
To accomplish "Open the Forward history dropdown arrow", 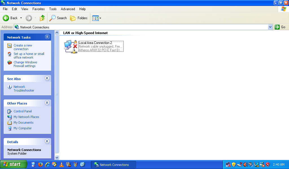I will click(x=35, y=18).
